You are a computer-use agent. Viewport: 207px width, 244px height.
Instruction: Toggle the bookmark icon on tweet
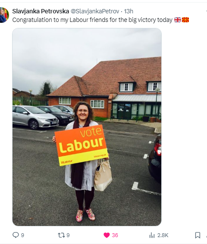pyautogui.click(x=198, y=235)
